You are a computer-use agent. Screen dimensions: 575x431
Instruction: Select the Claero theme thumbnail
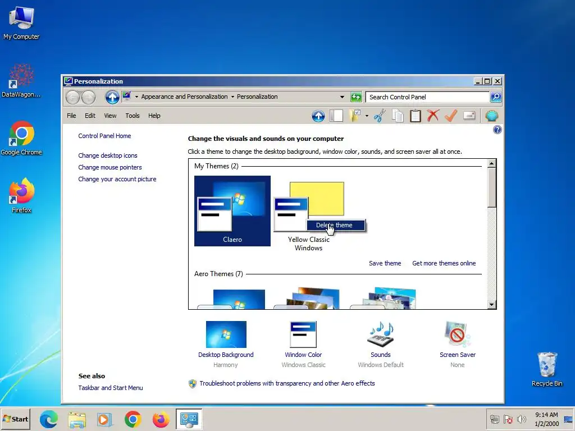point(232,211)
